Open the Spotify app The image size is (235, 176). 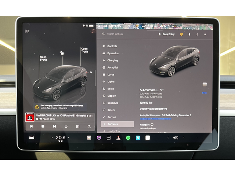coord(128,138)
